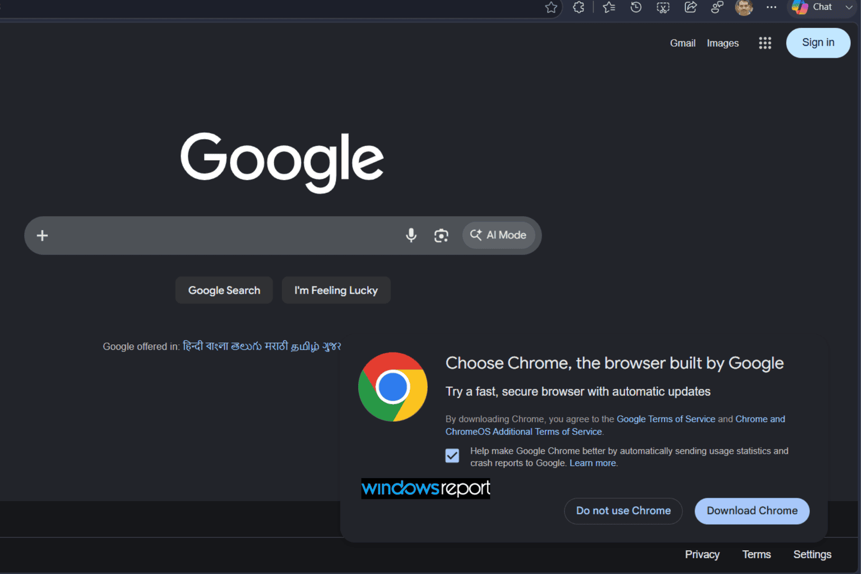Click 'Try a fast, secure browser' subtitle text
Screen dimensions: 861x574
[578, 391]
